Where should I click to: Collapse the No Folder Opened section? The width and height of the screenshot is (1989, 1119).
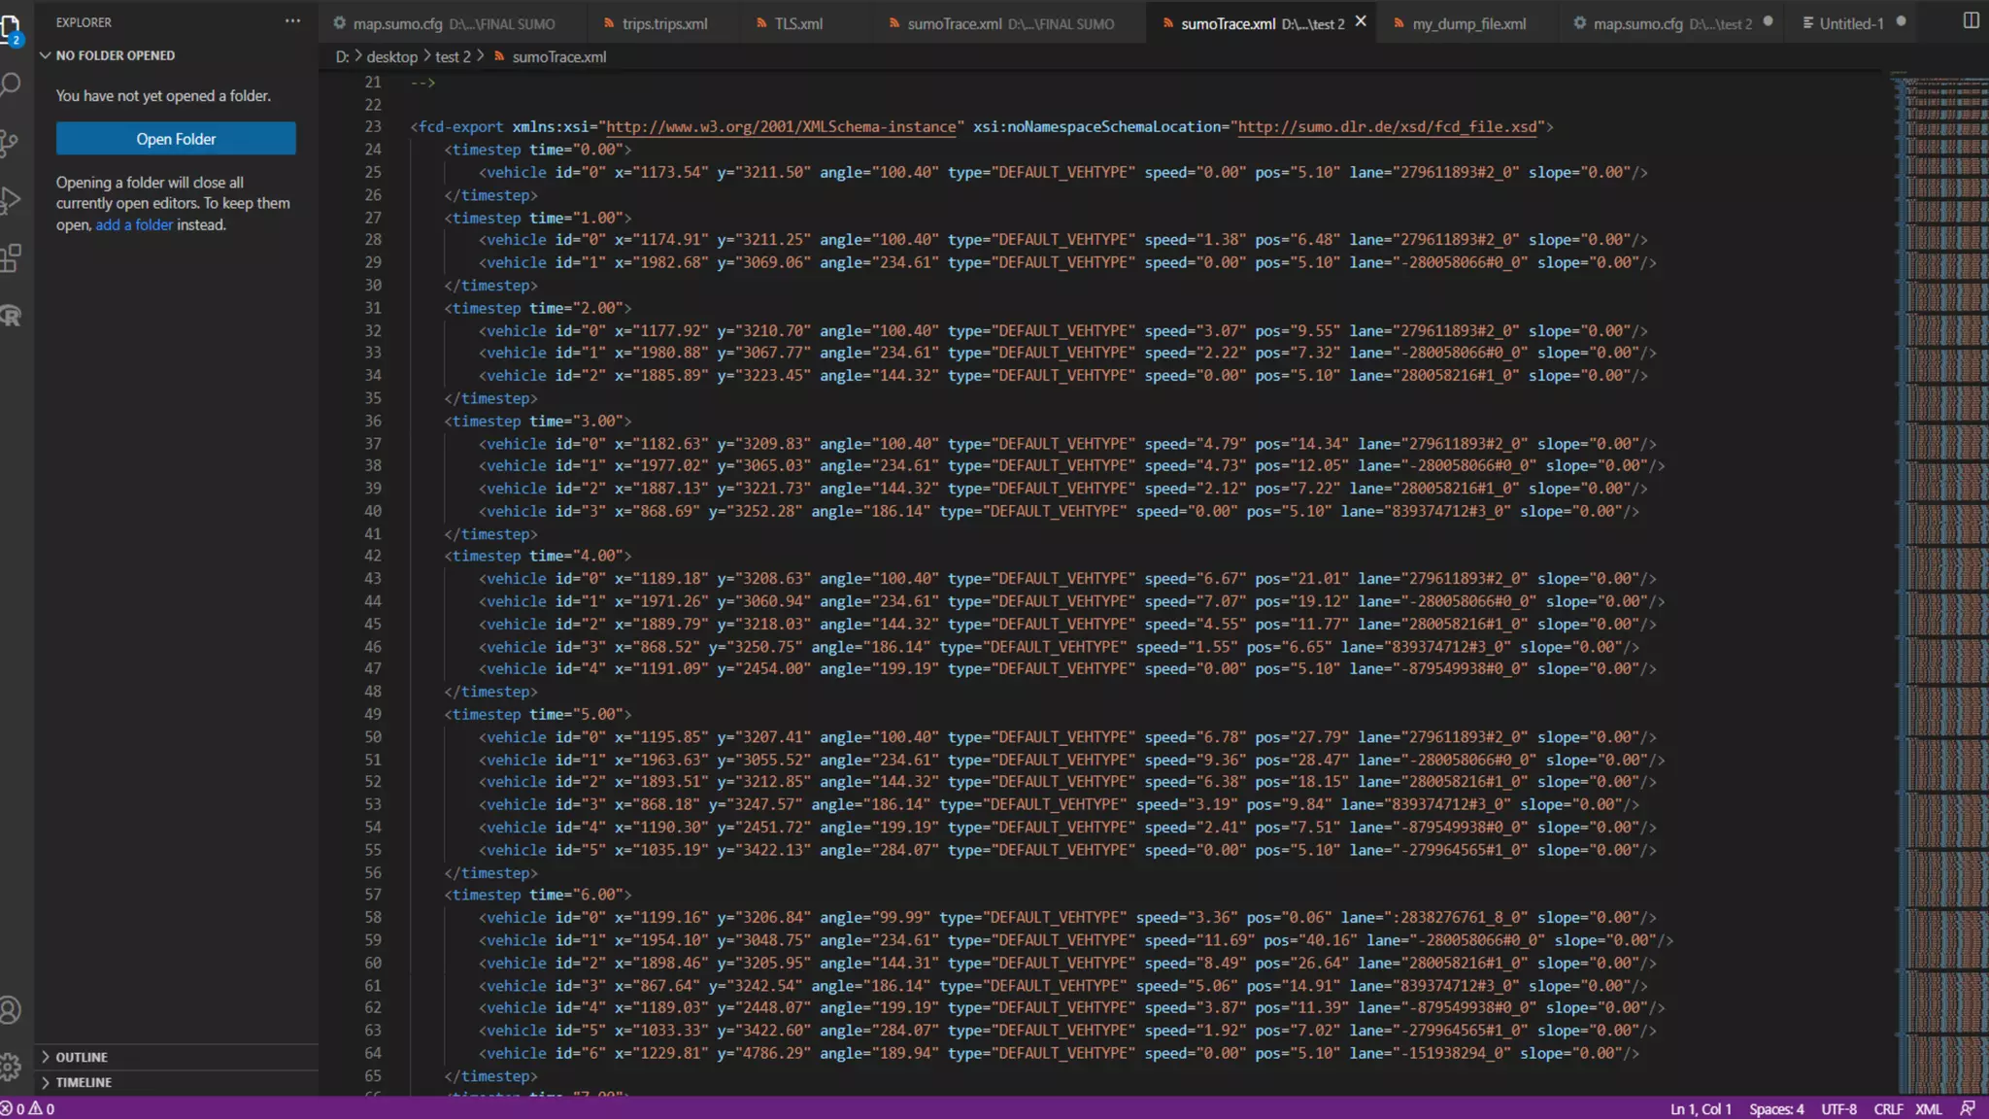coord(45,55)
